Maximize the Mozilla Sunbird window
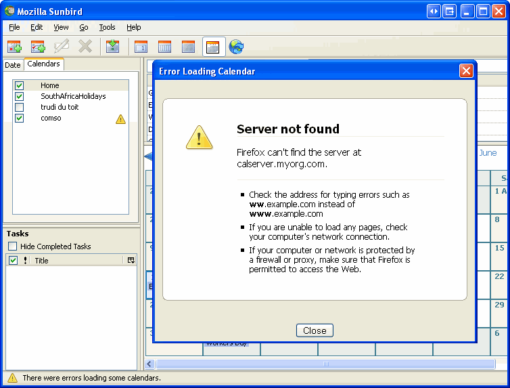This screenshot has width=510, height=388. (483, 12)
